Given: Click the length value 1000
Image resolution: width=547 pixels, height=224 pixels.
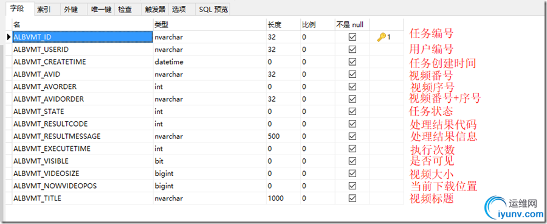Looking at the screenshot, I should point(275,198).
